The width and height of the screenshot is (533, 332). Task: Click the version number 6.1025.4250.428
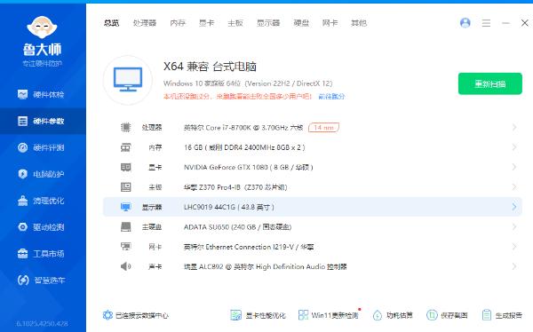pos(42,323)
